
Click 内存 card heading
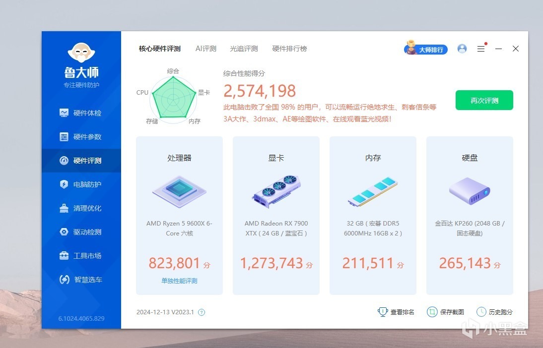pos(373,158)
